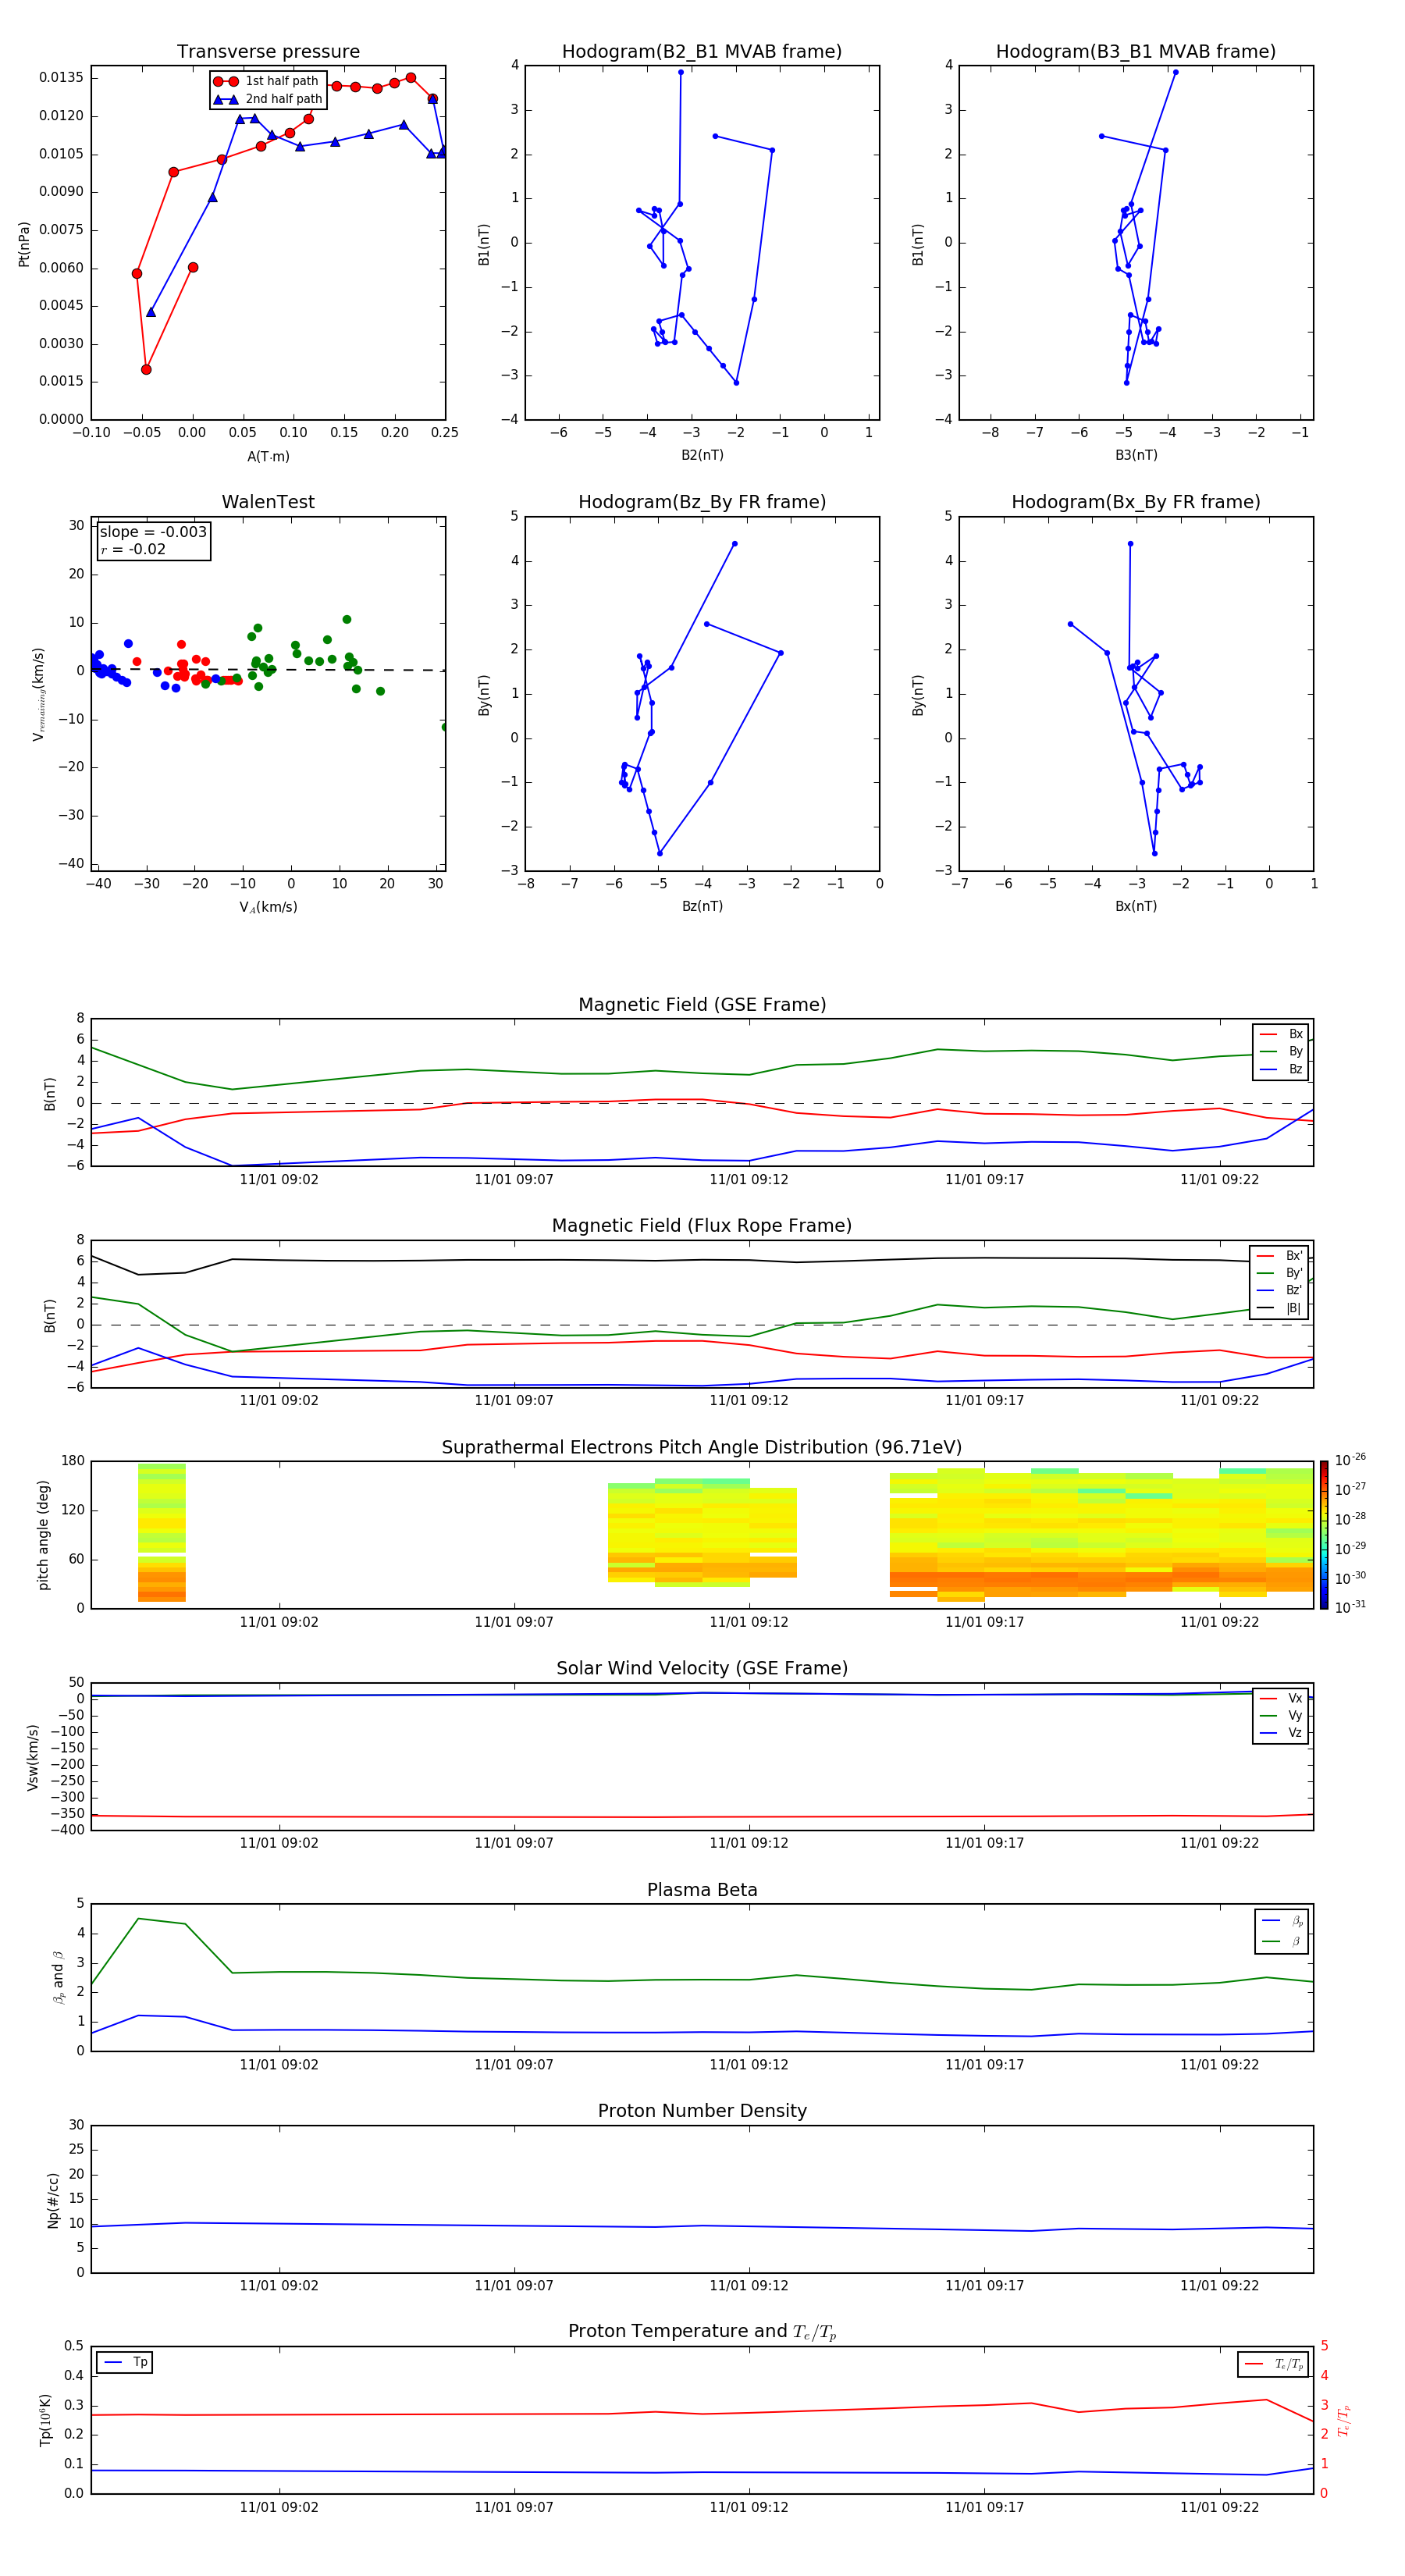Click the beta-p legend entry in Plasma Beta
Viewport: 1405px width, 2576px height.
1283,1921
